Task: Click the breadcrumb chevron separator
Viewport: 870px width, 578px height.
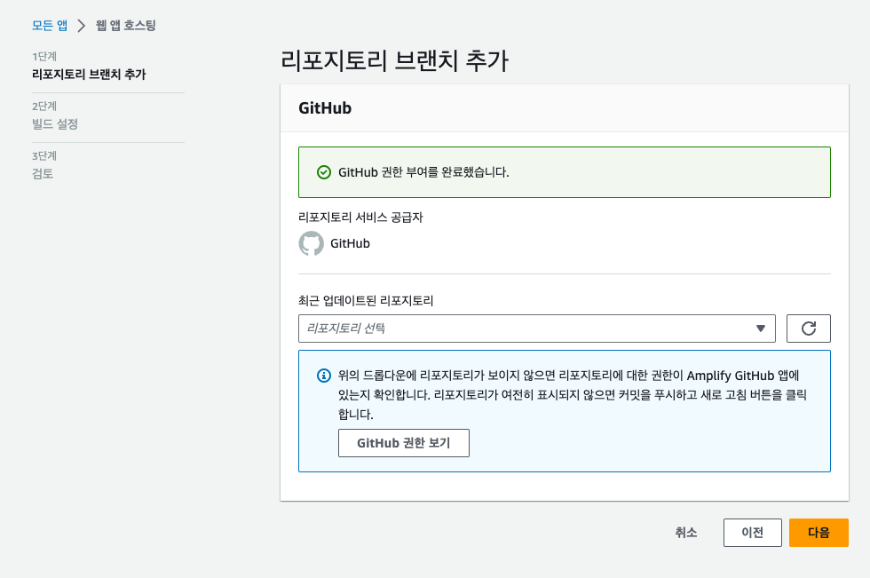Action: click(x=82, y=26)
